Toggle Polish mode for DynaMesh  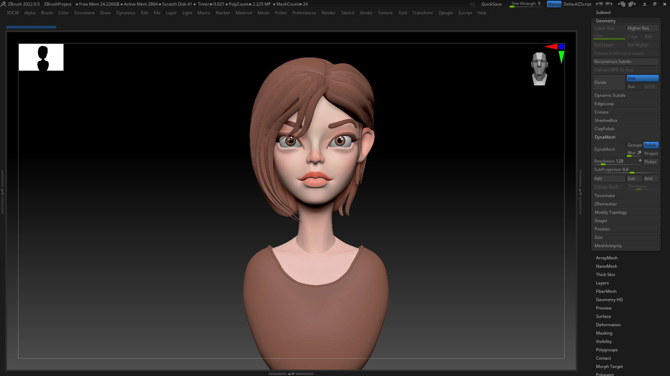[x=650, y=145]
